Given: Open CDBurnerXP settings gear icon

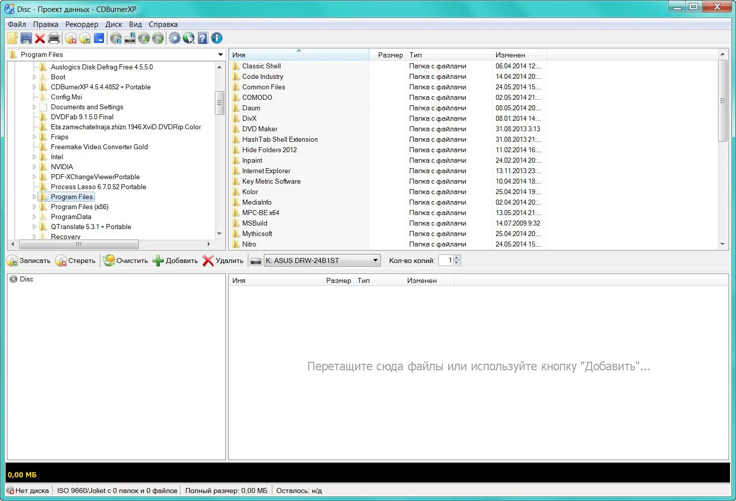Looking at the screenshot, I should tap(174, 38).
